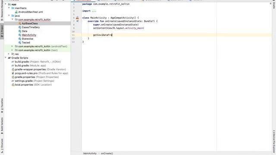Collapse the Gradle Scripts node arrow

click(6, 58)
